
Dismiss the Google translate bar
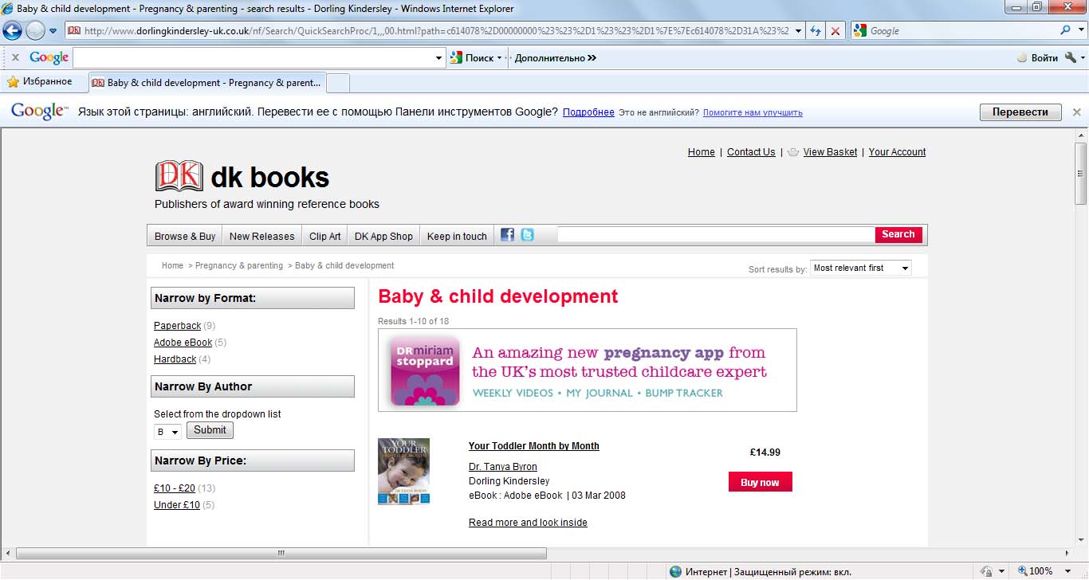pos(1076,112)
